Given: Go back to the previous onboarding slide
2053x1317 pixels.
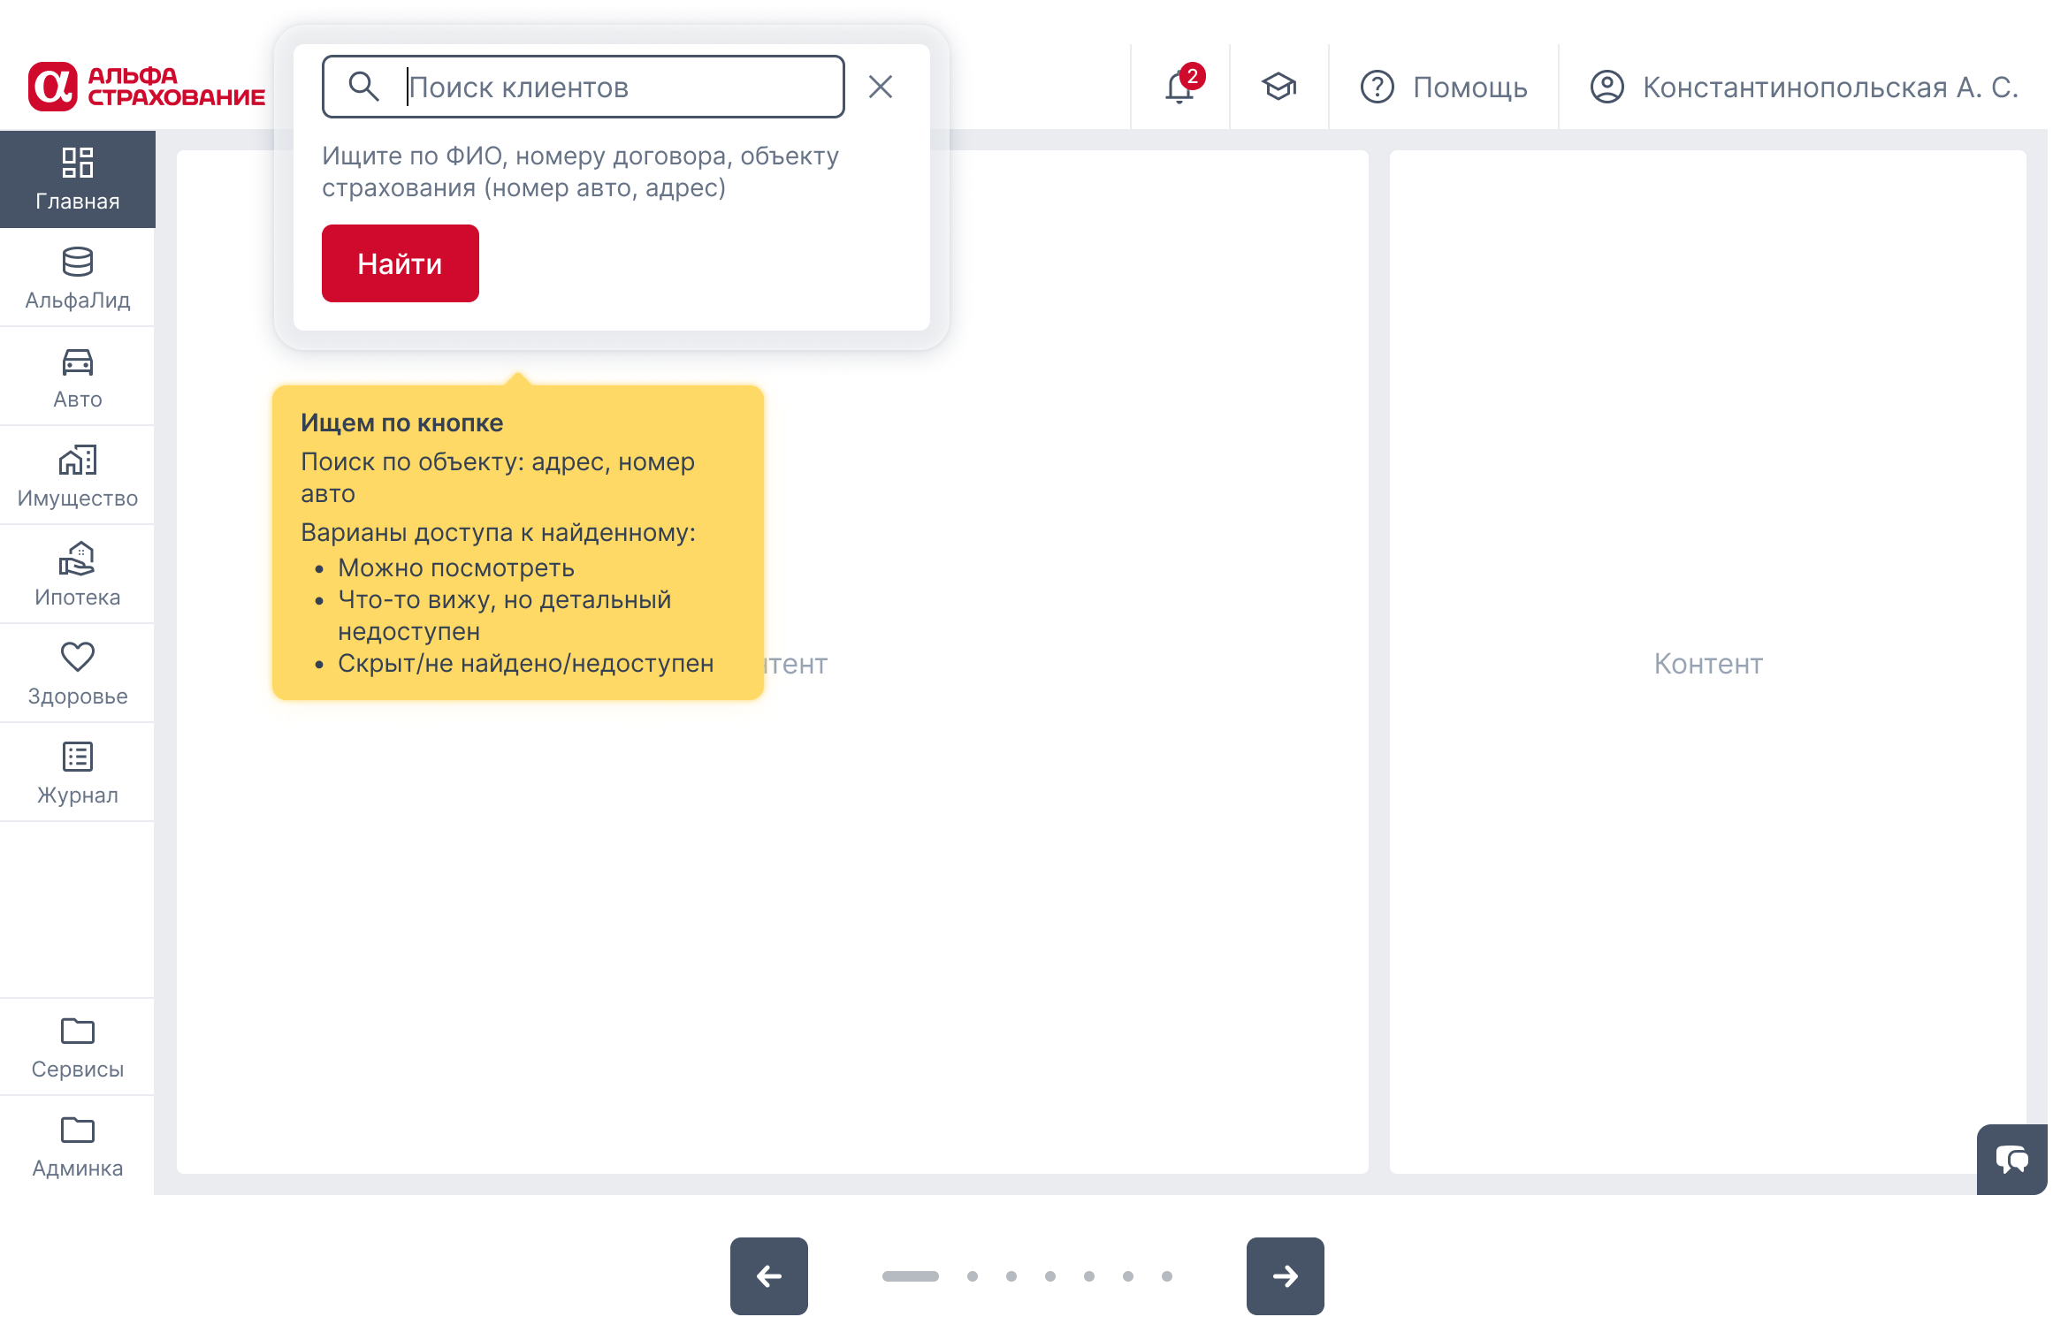Looking at the screenshot, I should point(767,1275).
